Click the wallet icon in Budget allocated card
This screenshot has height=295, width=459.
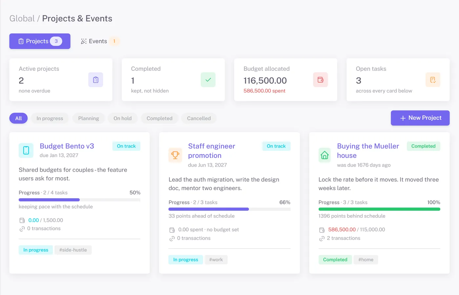[321, 80]
